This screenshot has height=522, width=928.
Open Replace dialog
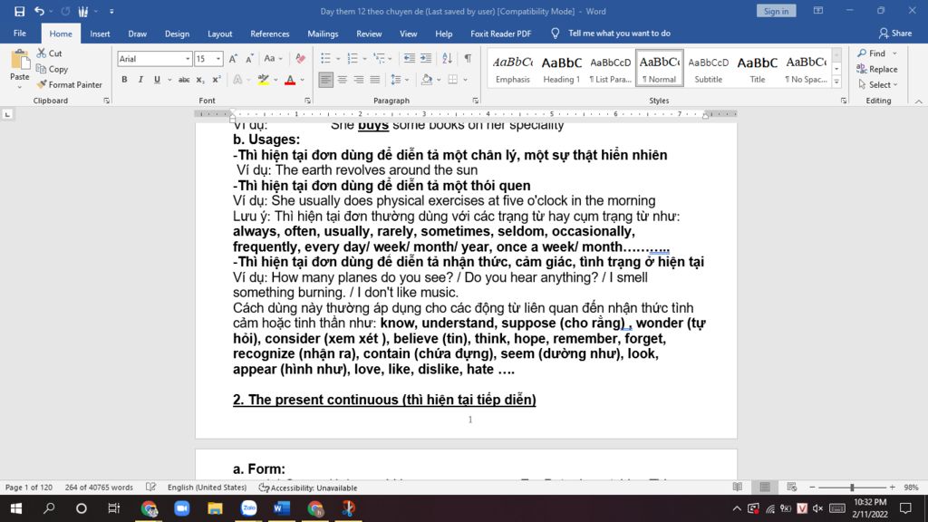(x=877, y=69)
